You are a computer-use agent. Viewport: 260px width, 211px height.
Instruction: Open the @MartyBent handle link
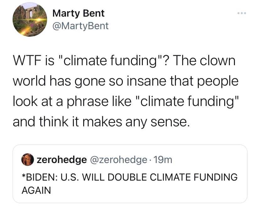80,26
